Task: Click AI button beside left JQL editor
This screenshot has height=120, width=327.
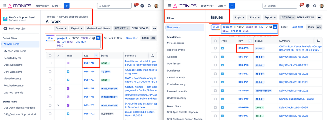Action: click(x=50, y=38)
